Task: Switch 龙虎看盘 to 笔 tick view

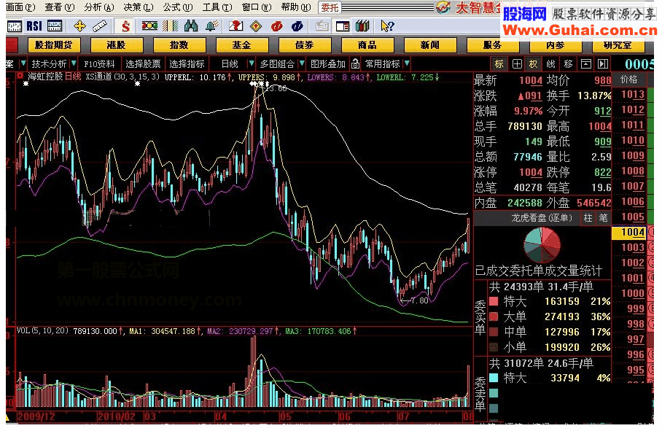Action: pos(604,218)
